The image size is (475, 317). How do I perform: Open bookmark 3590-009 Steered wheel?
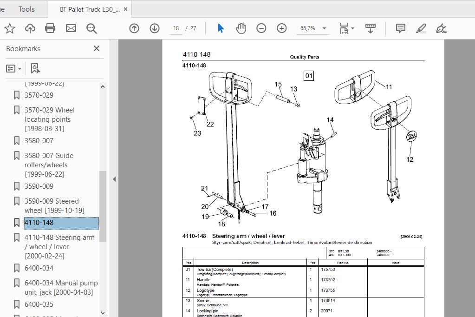click(54, 205)
